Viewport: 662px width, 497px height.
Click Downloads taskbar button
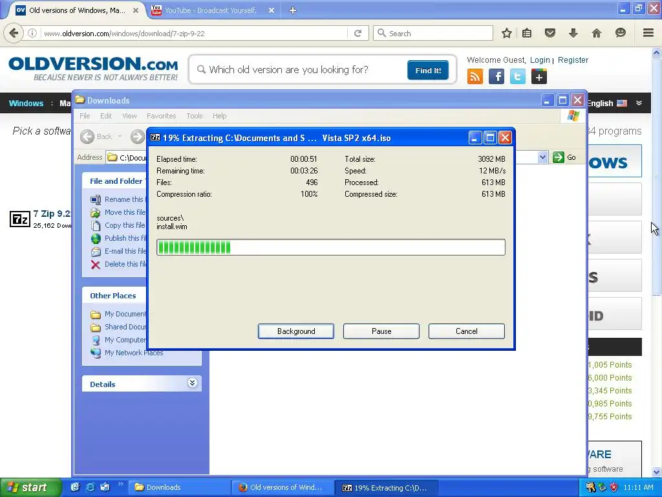point(179,487)
